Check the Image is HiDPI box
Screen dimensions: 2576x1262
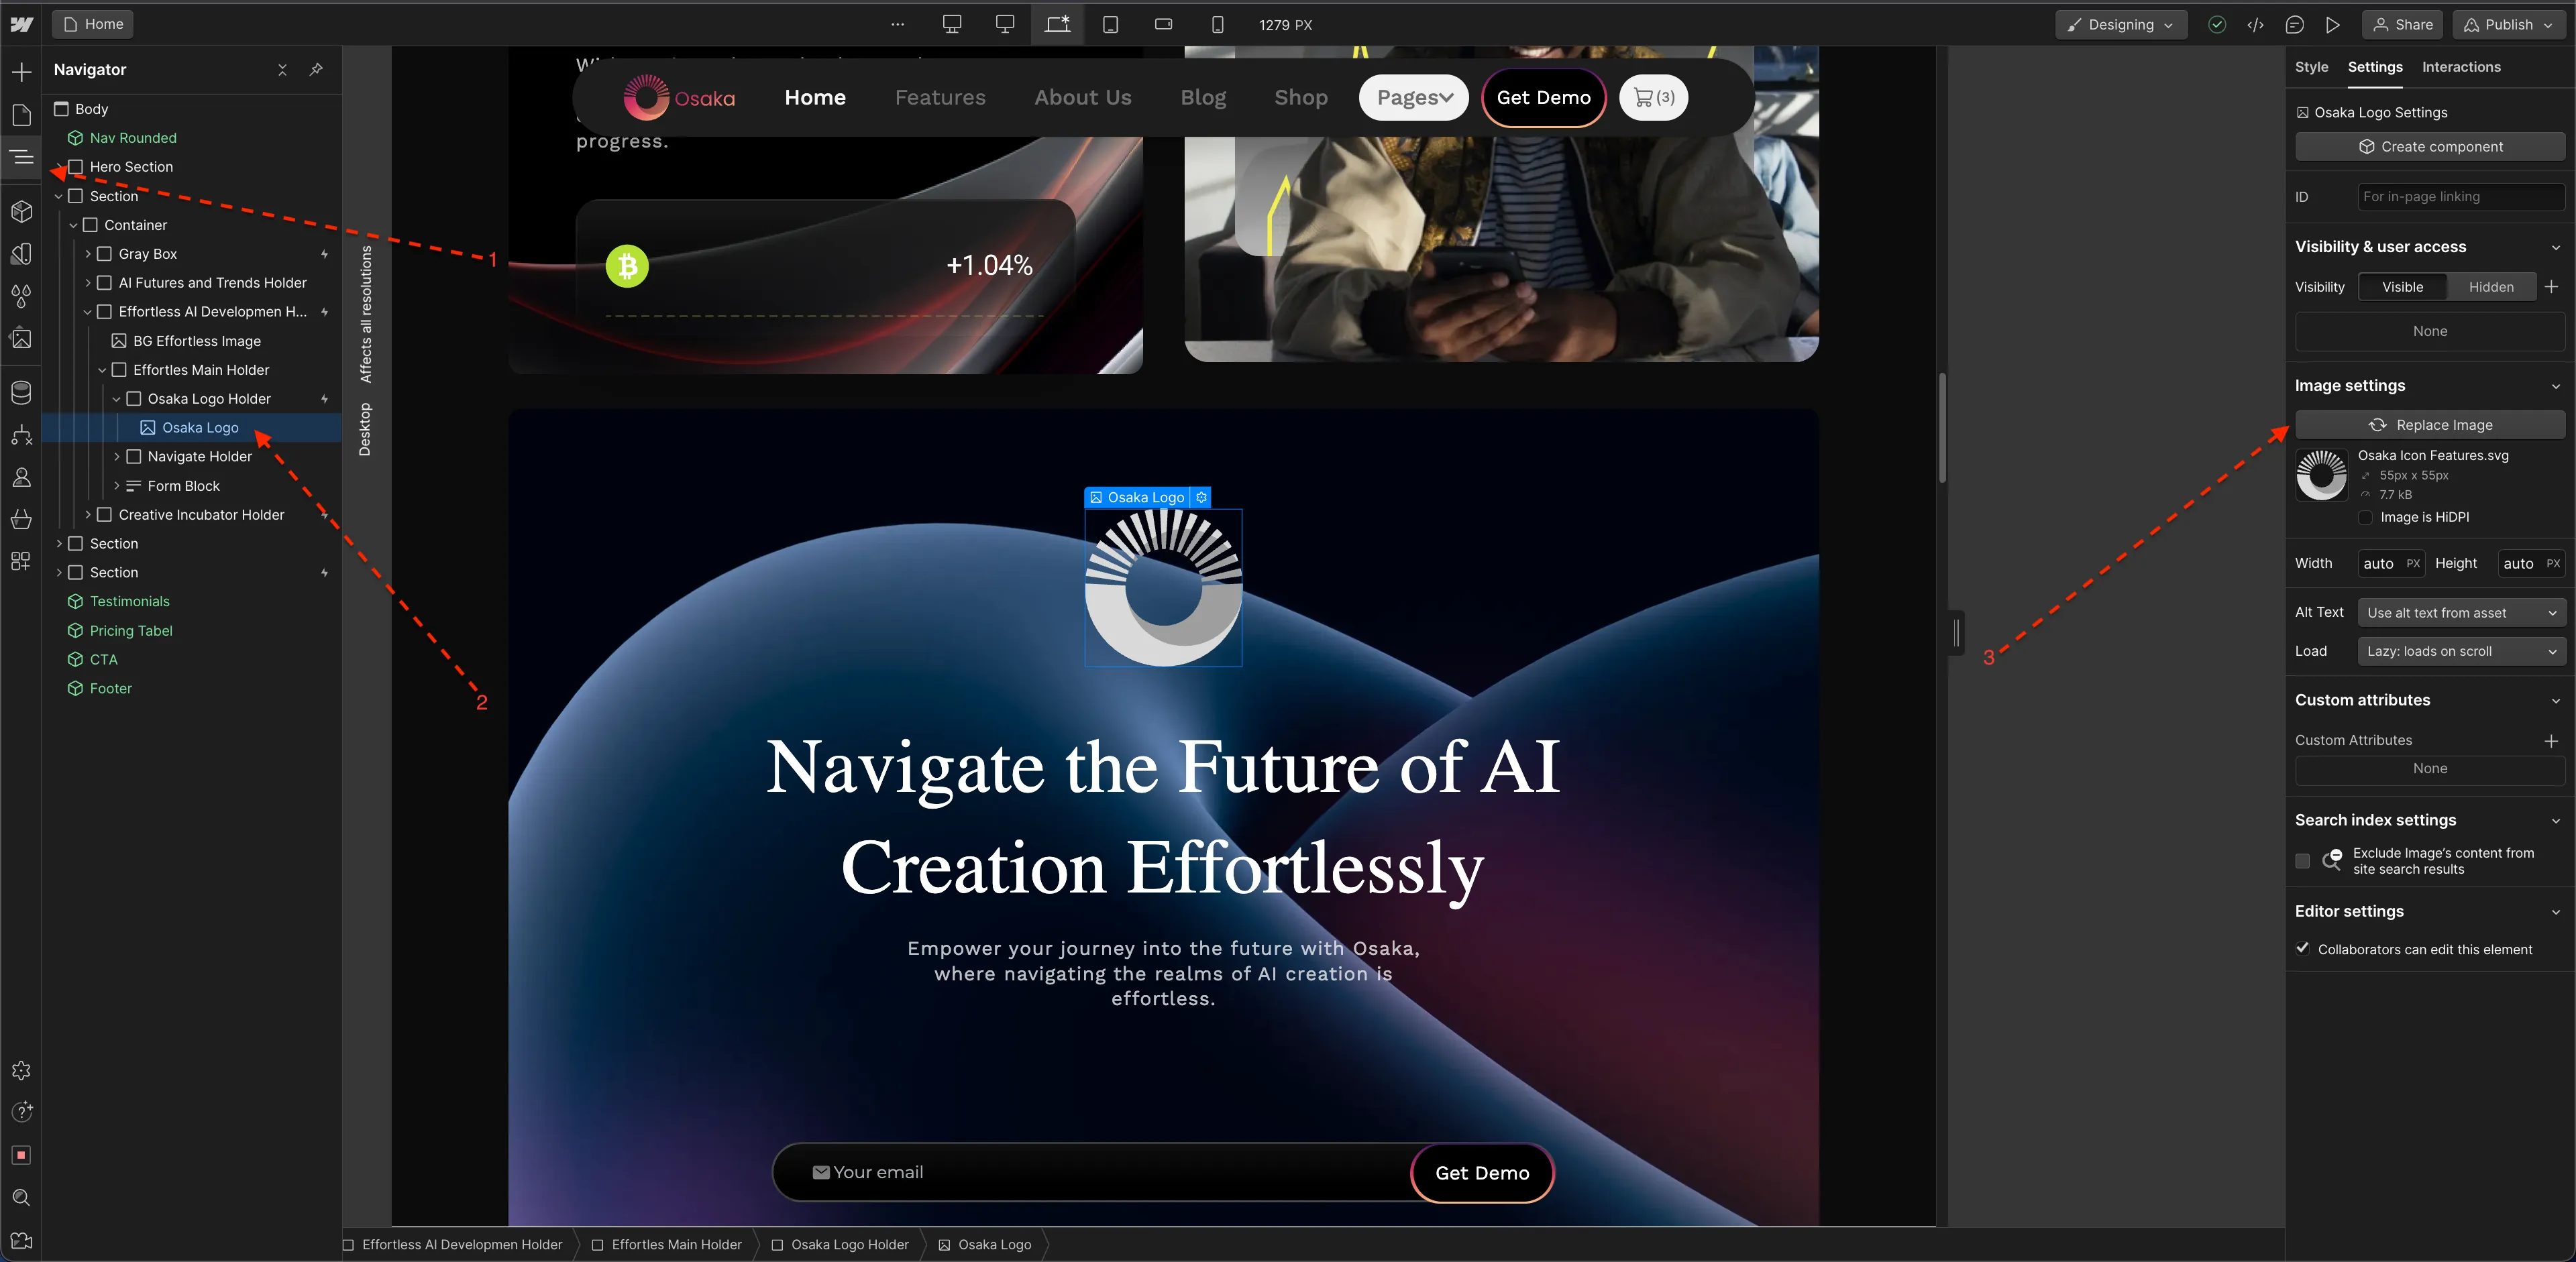pos(2365,516)
